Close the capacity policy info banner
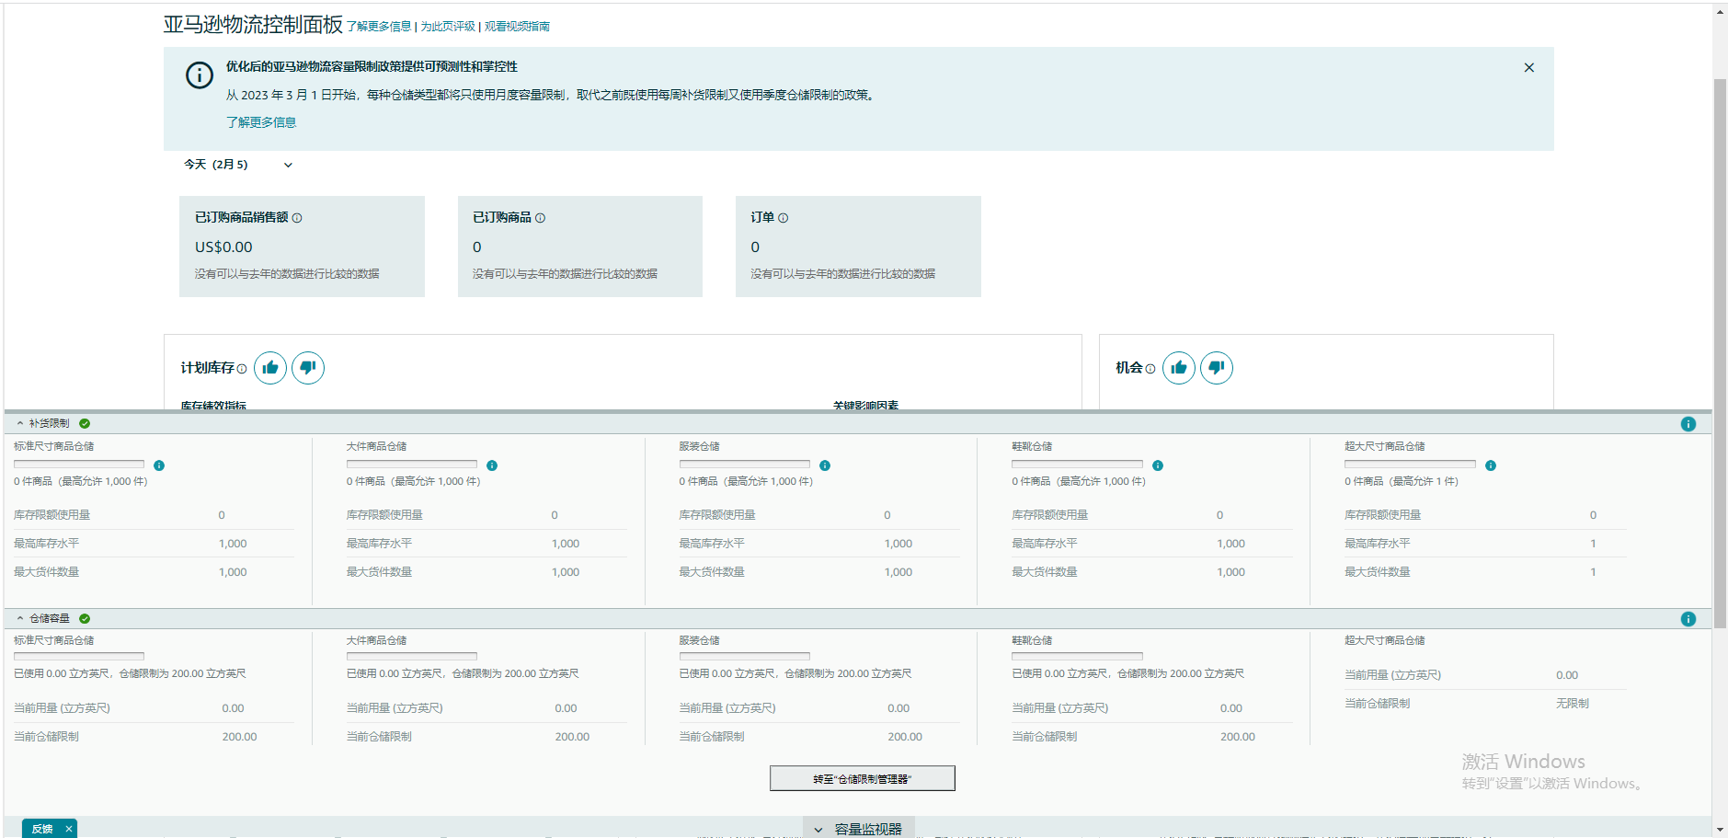1728x838 pixels. pos(1529,67)
